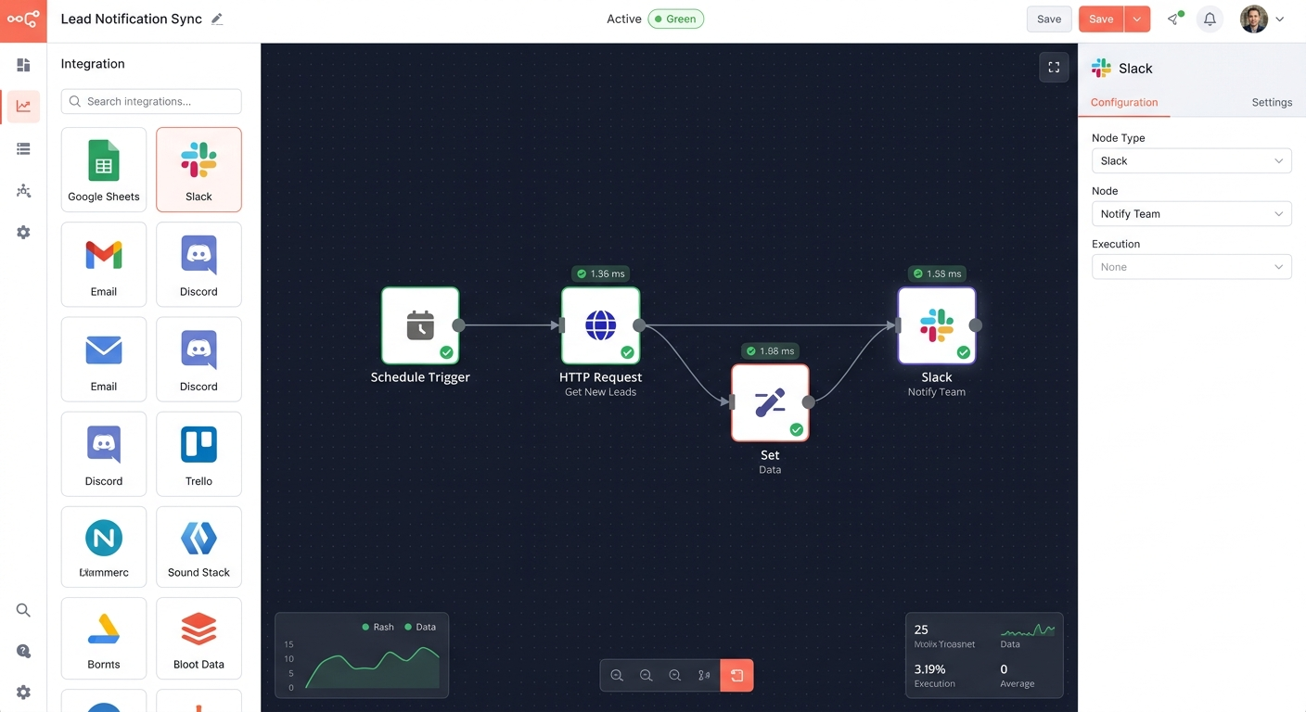Click the Set node green checkmark status

tap(796, 429)
